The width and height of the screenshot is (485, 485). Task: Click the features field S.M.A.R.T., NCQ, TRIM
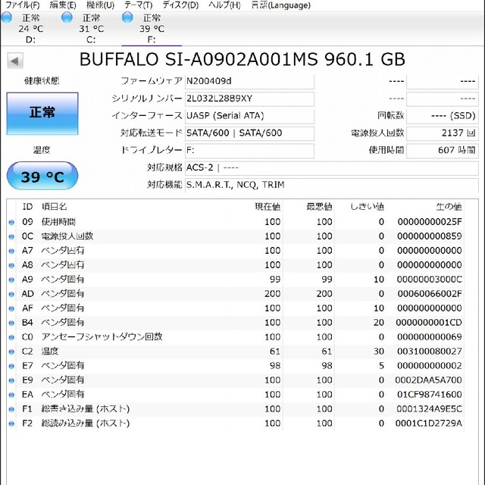[x=332, y=185]
